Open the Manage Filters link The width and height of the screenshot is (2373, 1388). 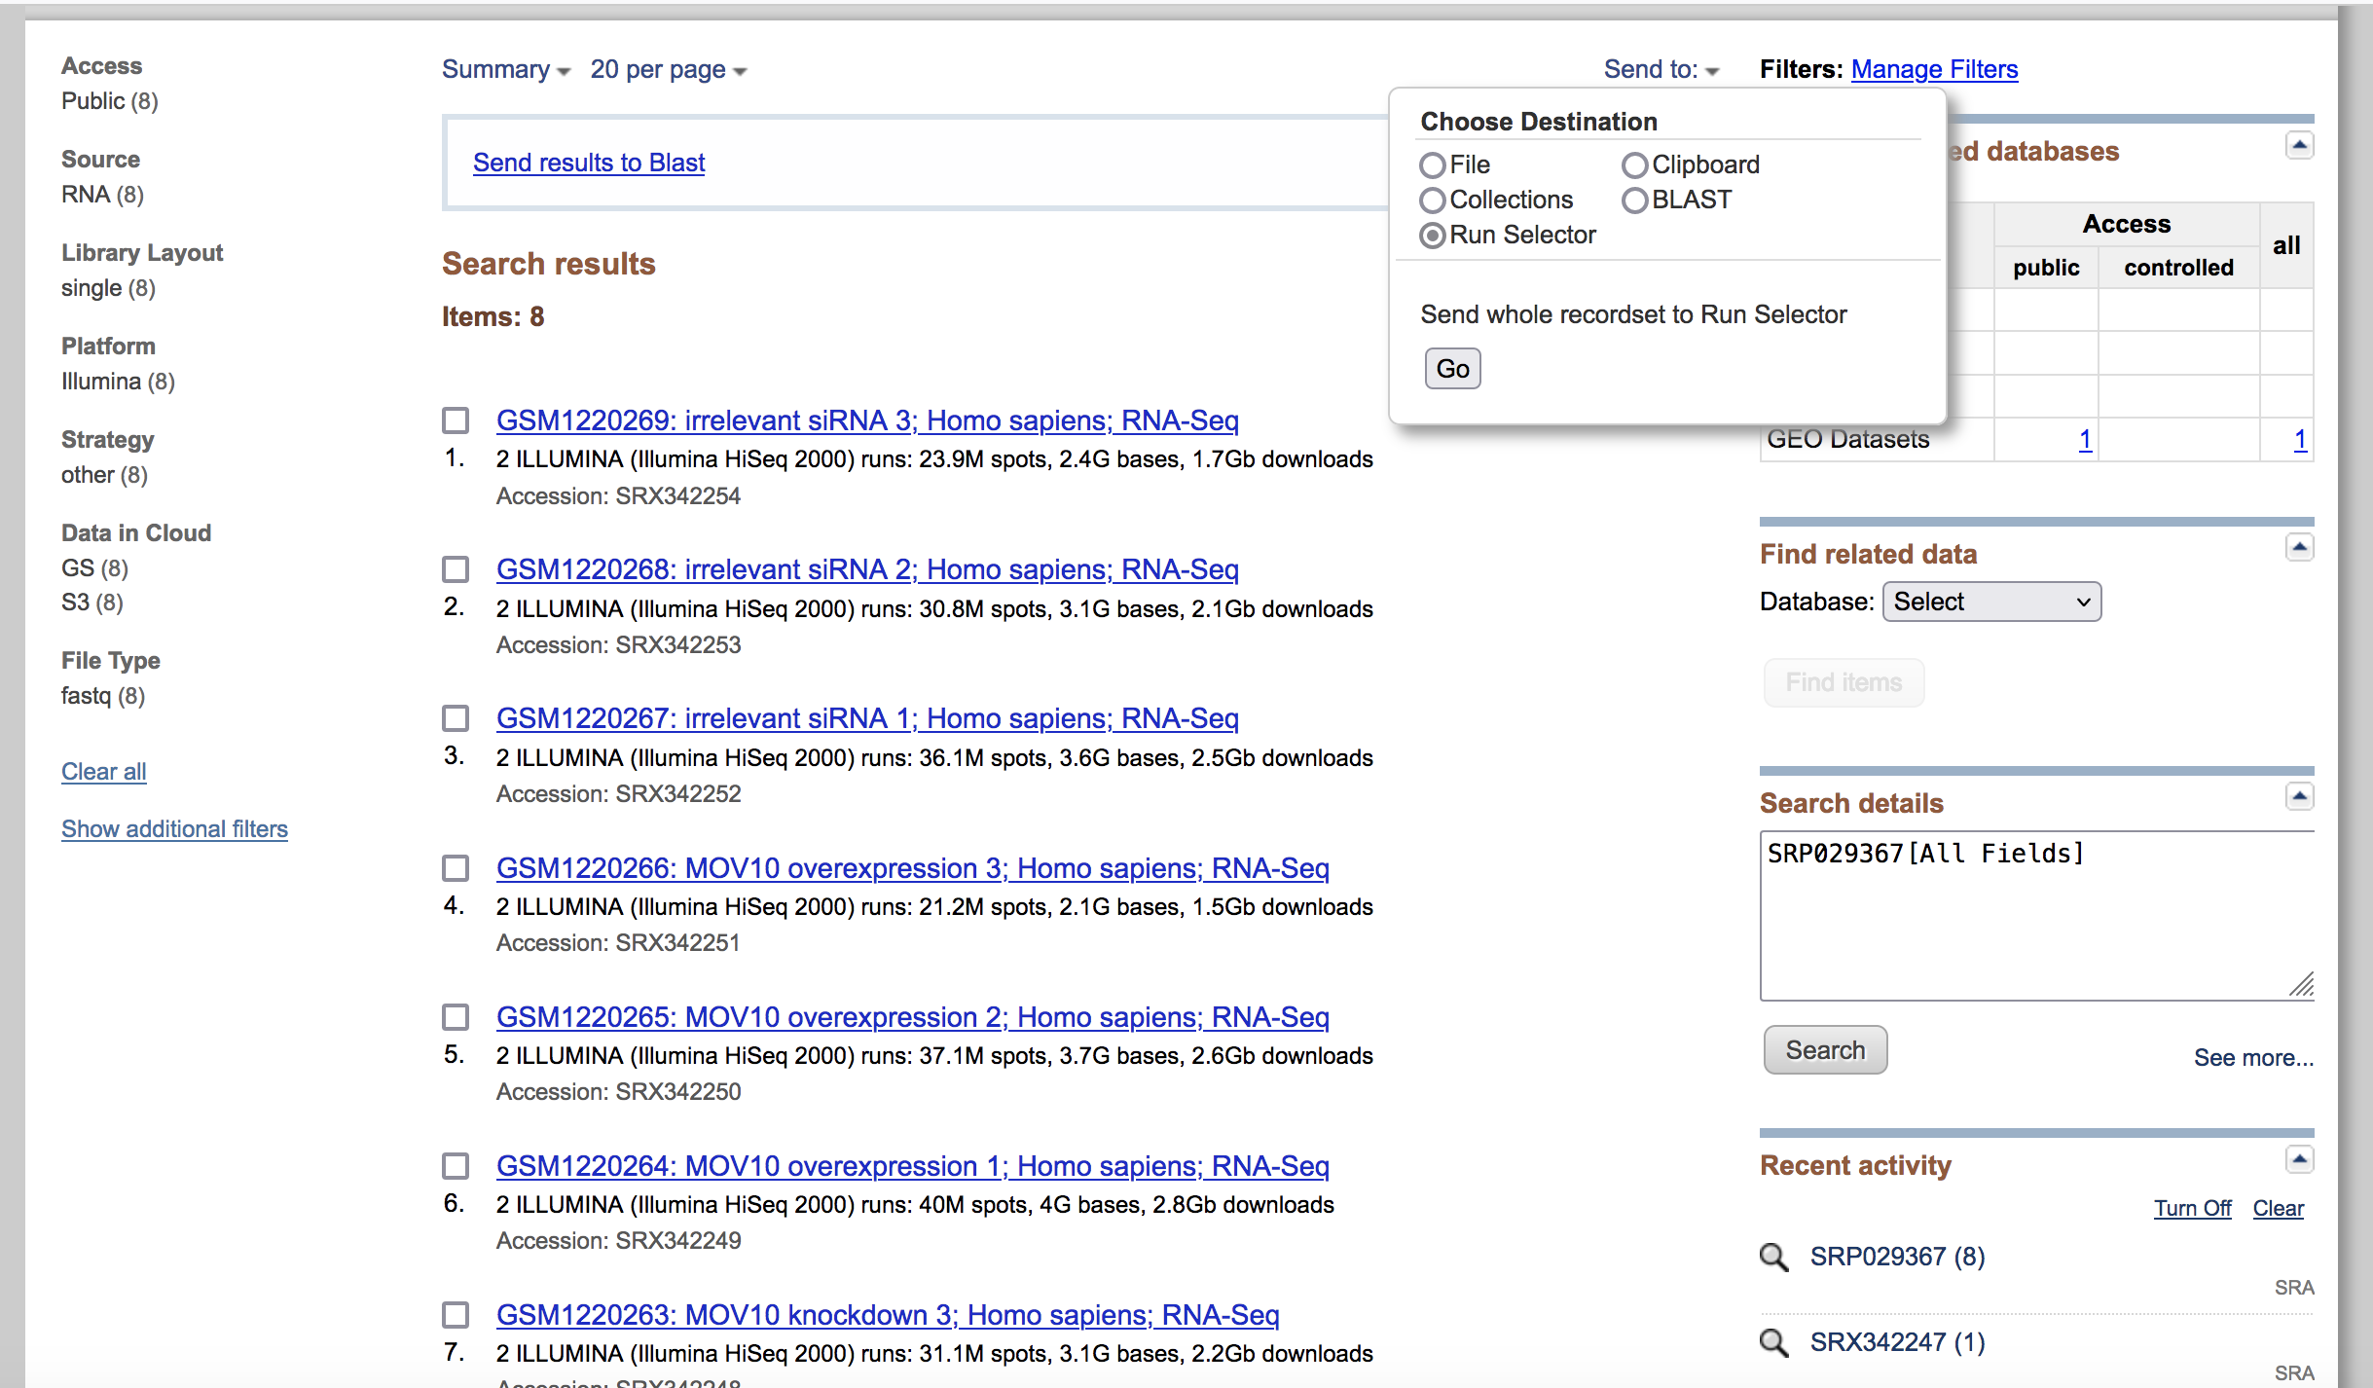tap(1934, 70)
